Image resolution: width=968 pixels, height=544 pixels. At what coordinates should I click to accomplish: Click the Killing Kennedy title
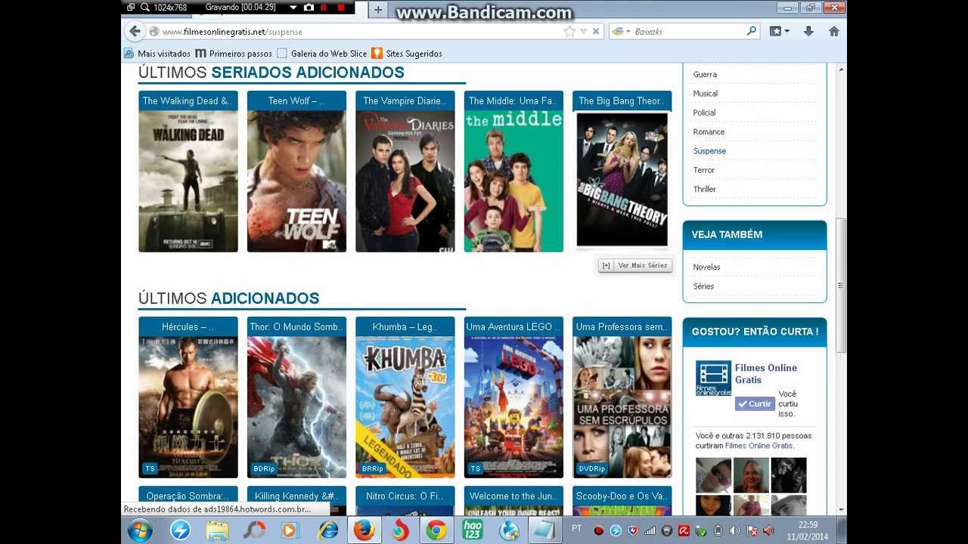tap(296, 496)
